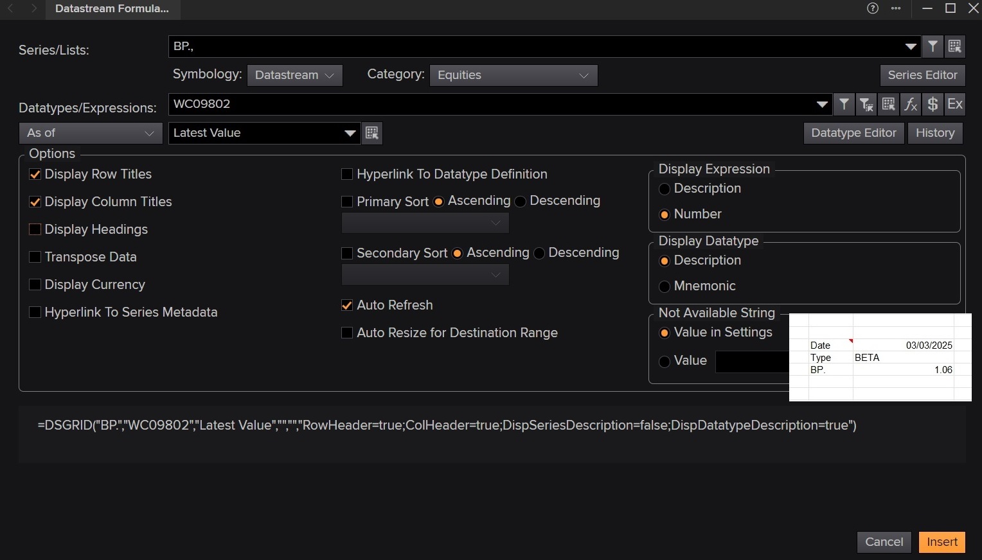Click the filter icon beside Series/Lists field
982x560 pixels.
[933, 46]
